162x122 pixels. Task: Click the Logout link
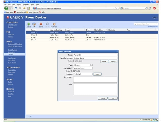(155, 18)
